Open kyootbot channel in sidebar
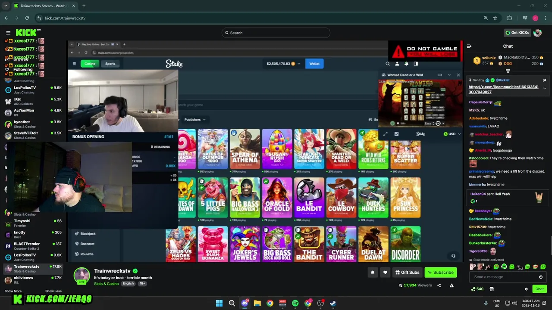Screen dimensions: 552x310 tap(33, 124)
